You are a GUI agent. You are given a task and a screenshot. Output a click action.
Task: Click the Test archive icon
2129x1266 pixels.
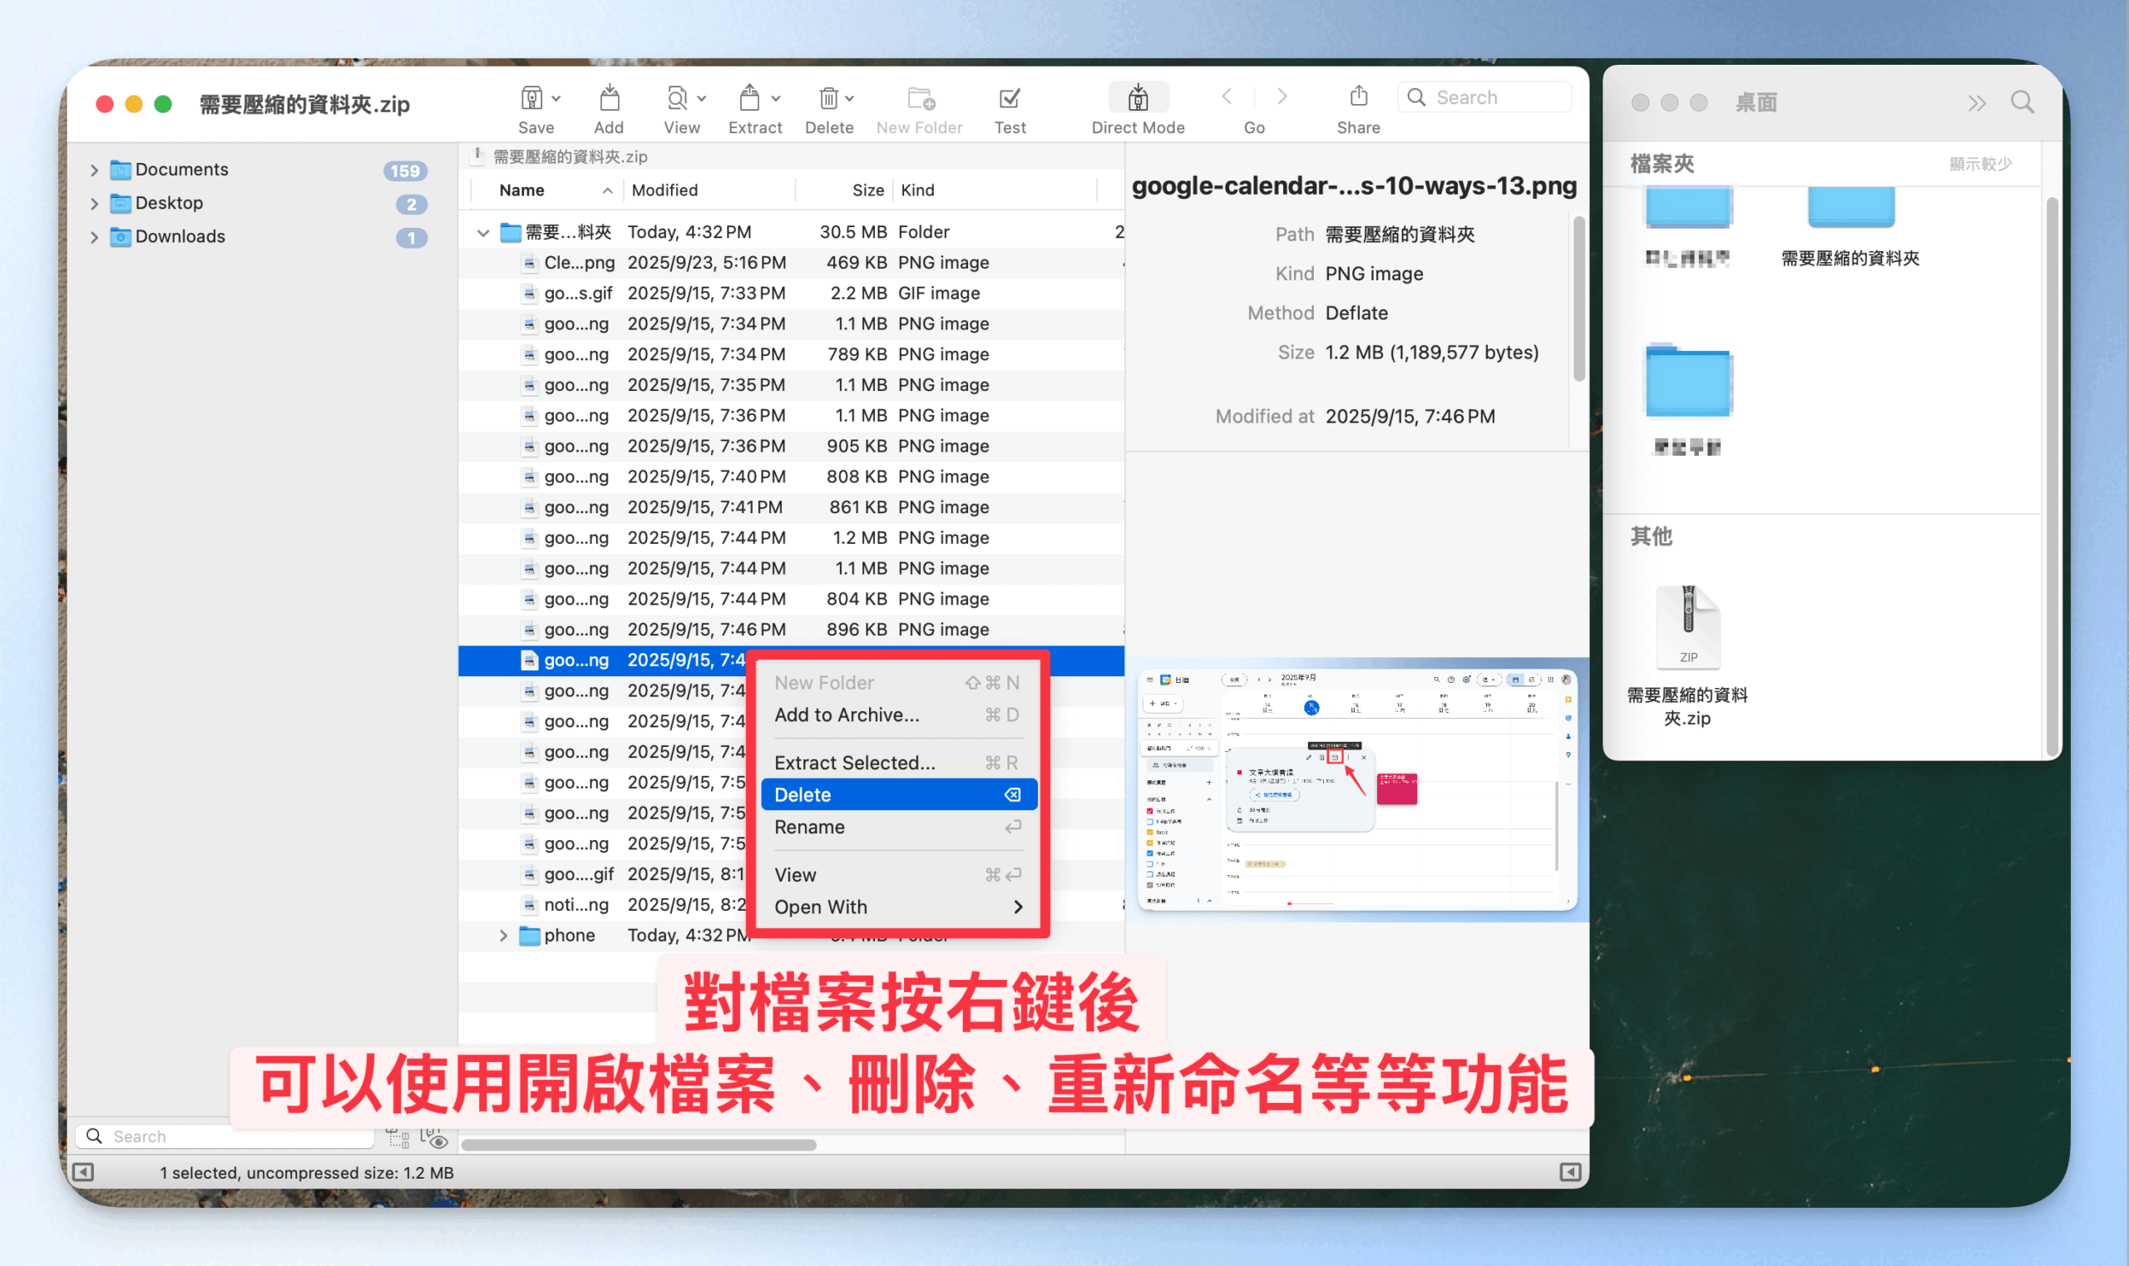tap(1009, 99)
